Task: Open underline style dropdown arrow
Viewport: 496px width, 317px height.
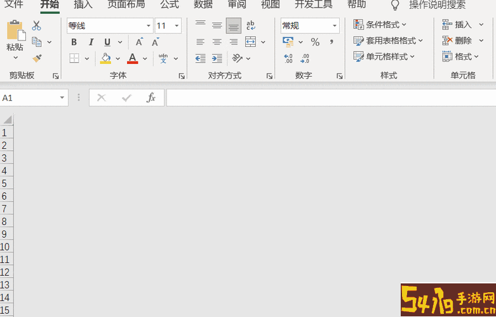Action: pos(120,42)
